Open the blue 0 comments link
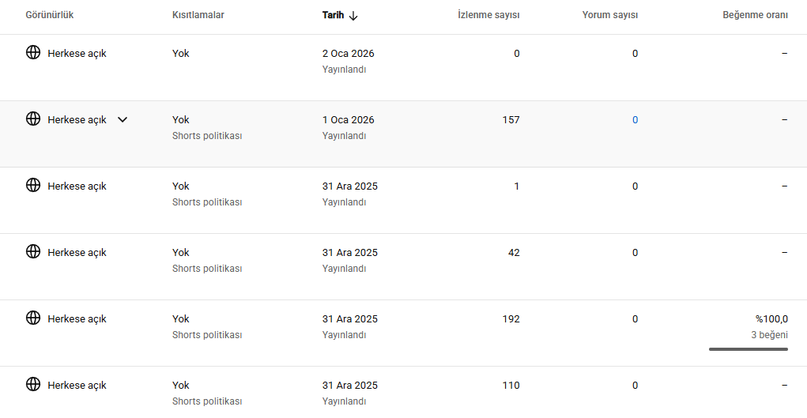The height and width of the screenshot is (418, 807). pos(635,120)
